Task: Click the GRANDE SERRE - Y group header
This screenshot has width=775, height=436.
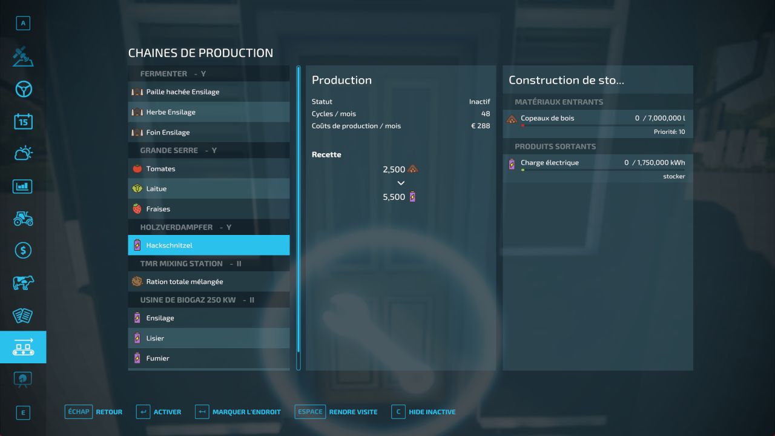Action: (x=209, y=150)
